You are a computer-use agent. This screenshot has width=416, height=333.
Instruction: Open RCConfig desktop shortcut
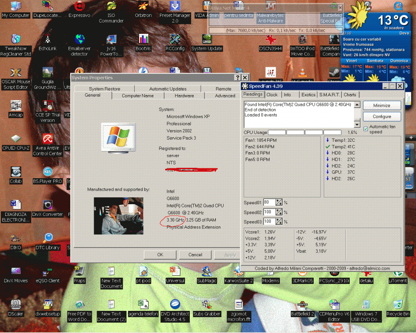click(175, 43)
